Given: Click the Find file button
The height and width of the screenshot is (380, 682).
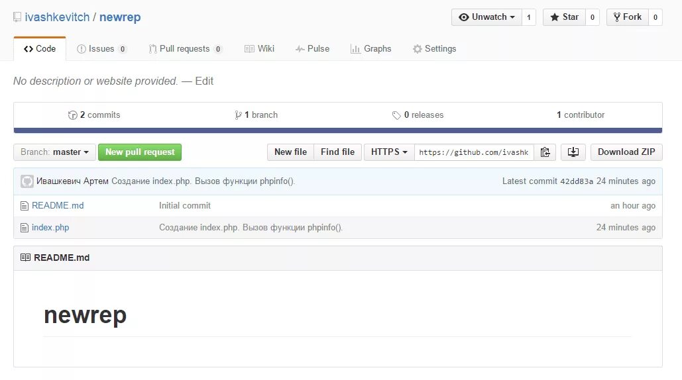Looking at the screenshot, I should [337, 152].
